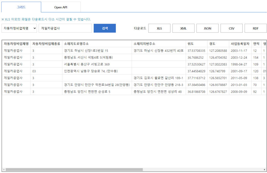Select the 자동차정비업체명 column header

(x=16, y=44)
